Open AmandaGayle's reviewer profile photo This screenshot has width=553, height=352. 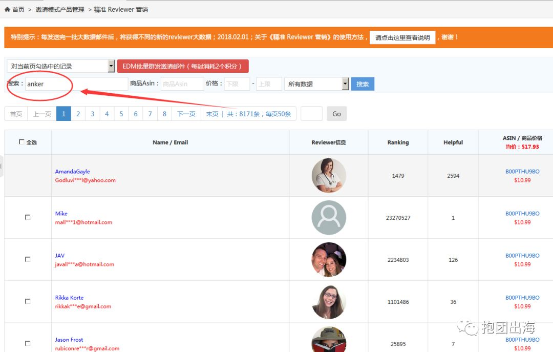coord(329,175)
